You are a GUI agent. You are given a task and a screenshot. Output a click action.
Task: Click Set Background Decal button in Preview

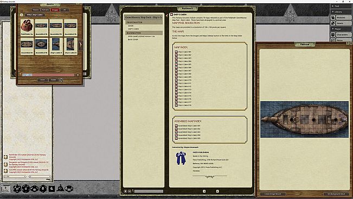coord(336,194)
